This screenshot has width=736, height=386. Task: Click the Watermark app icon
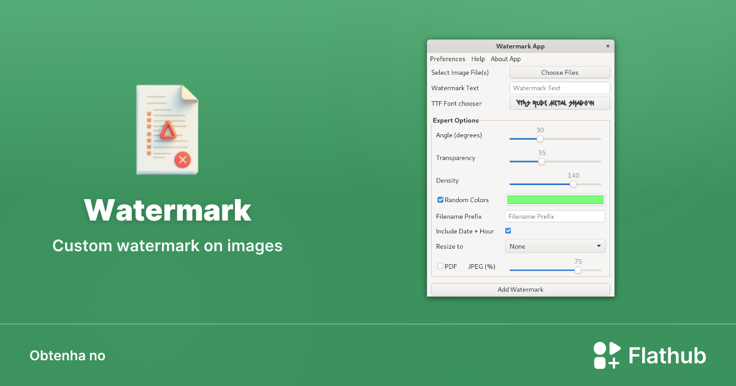pos(167,129)
